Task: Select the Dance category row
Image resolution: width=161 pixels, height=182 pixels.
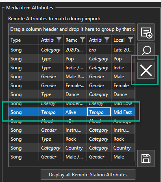Action: (72, 94)
